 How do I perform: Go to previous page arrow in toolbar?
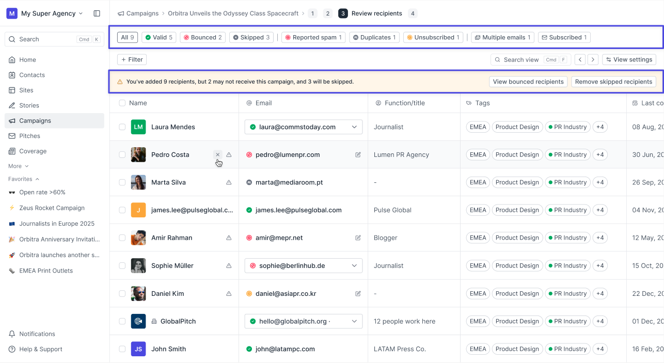[580, 59]
